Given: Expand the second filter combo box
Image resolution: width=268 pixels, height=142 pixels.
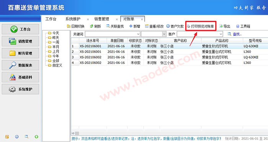Looking at the screenshot, I should pos(164,34).
